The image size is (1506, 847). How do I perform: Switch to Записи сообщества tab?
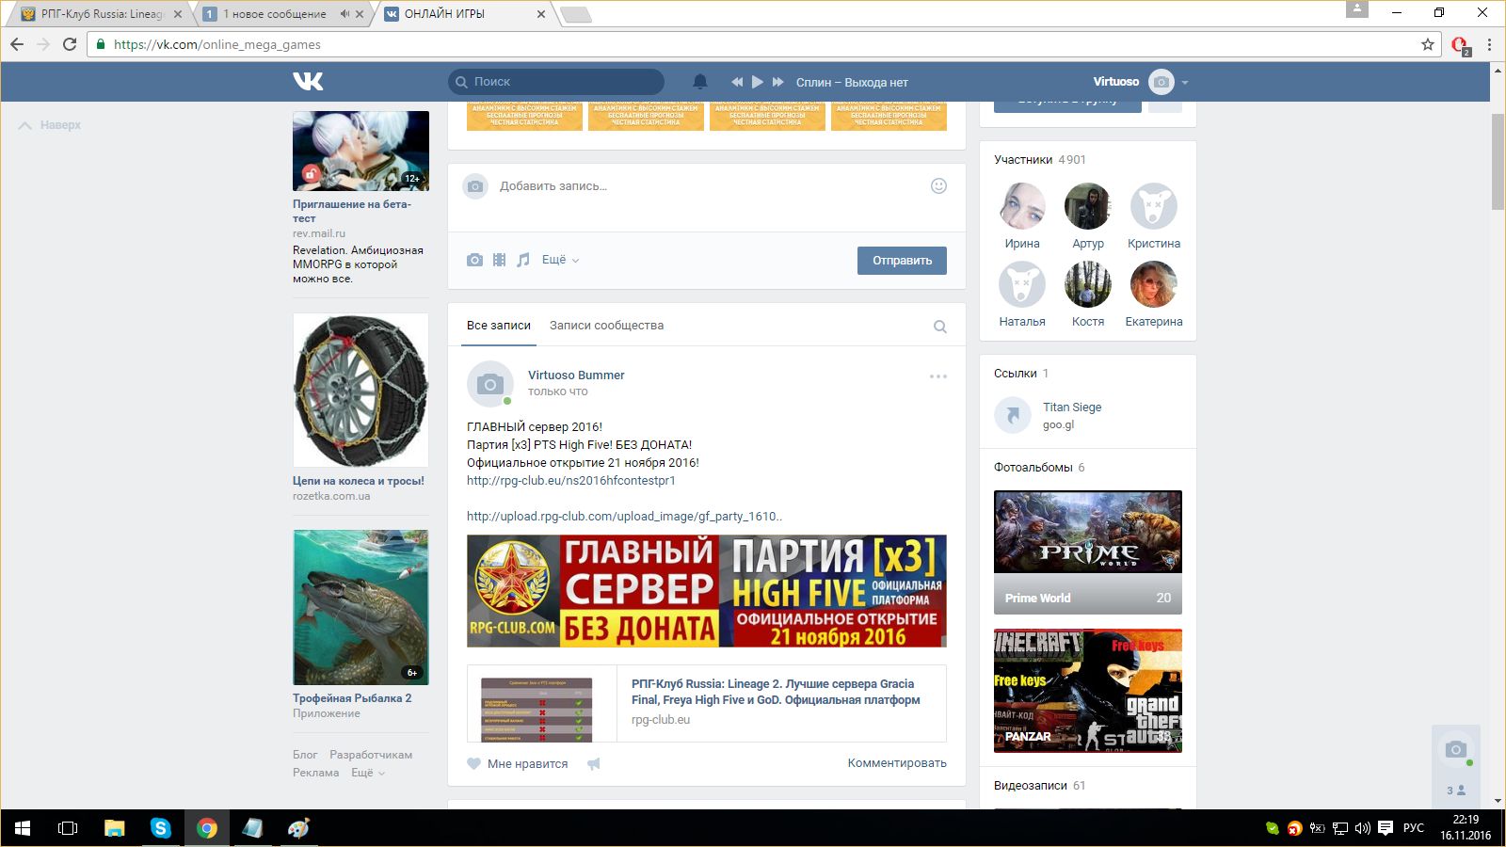click(606, 326)
